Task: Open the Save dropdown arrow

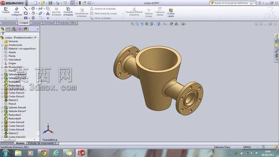Action: click(x=54, y=3)
